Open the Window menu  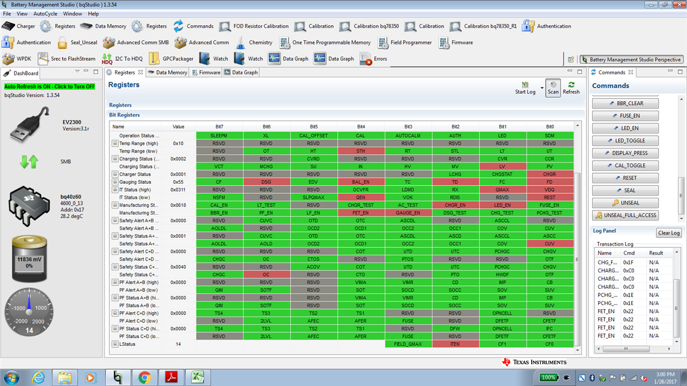(73, 13)
